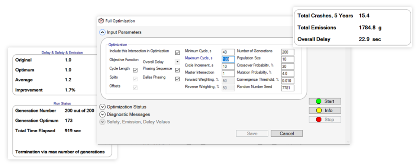This screenshot has width=419, height=165.
Task: Open the Objective Function dropdown arrow
Action: point(177,62)
